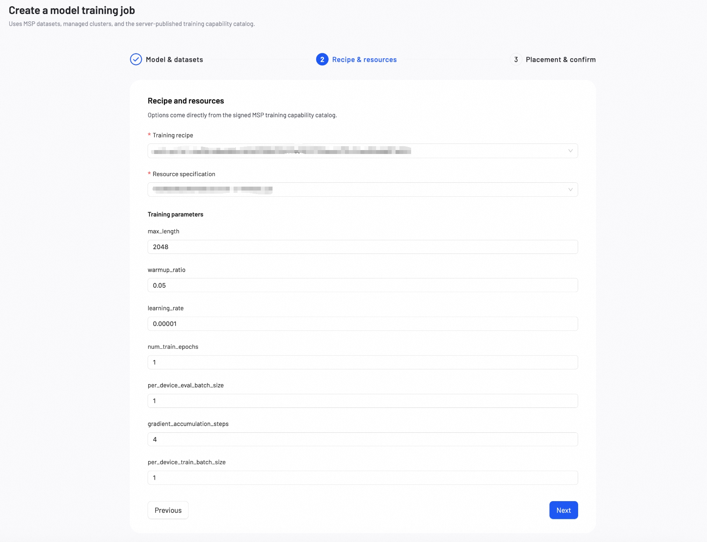Click the Previous button
Image resolution: width=707 pixels, height=542 pixels.
[x=168, y=510]
